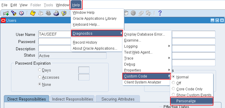Viewport: 225px width, 108px height.
Task: Click the Accesses count input box
Action: pyautogui.click(x=84, y=77)
